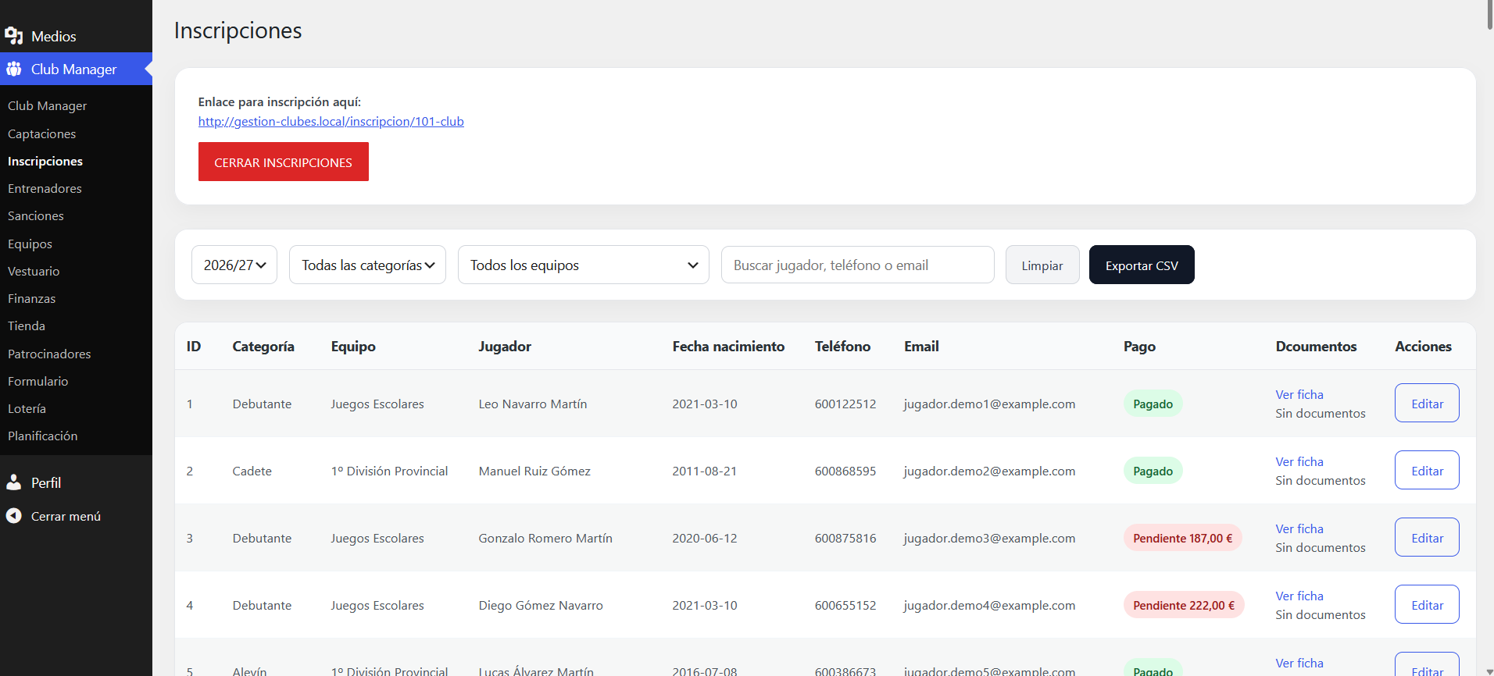Image resolution: width=1494 pixels, height=676 pixels.
Task: Go to Planificación
Action: click(43, 436)
